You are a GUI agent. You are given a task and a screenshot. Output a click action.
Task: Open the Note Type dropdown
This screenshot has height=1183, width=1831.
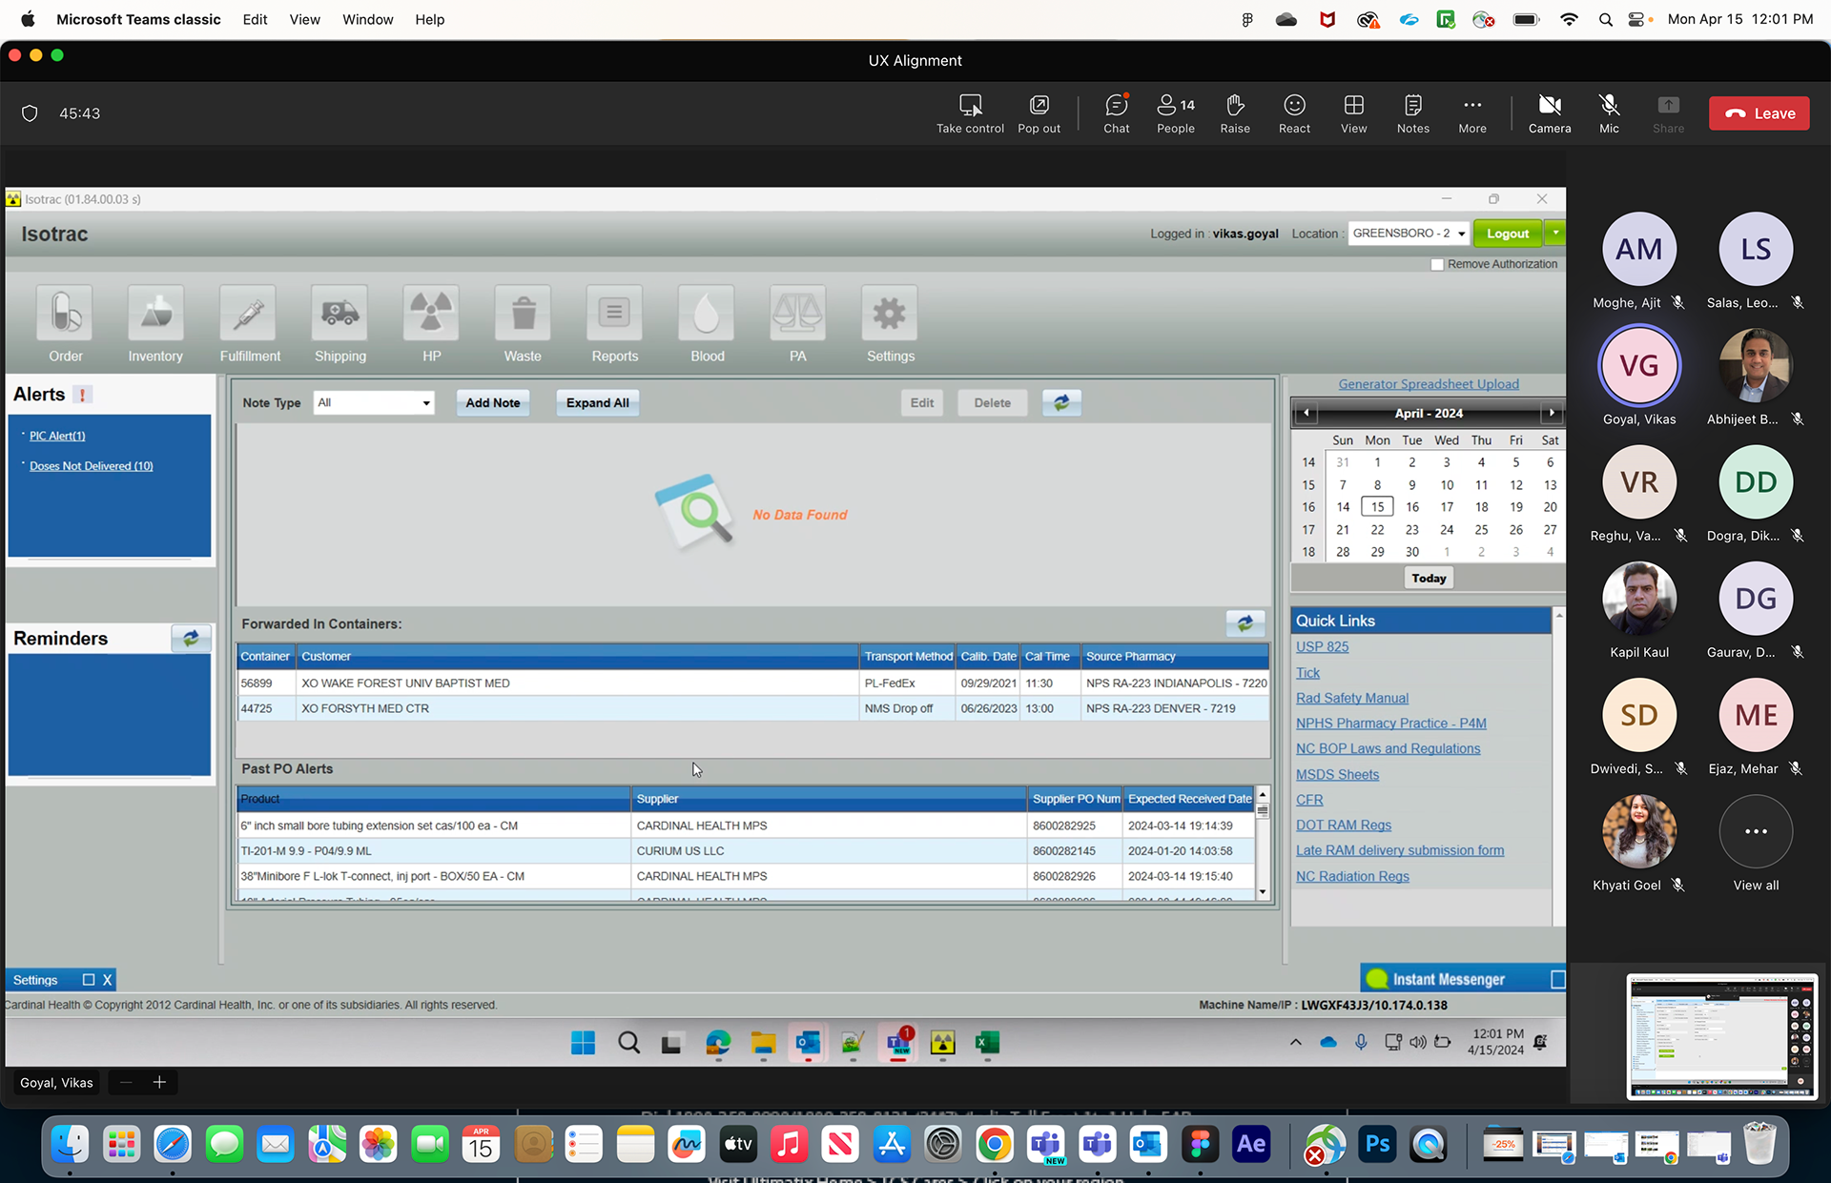coord(374,403)
